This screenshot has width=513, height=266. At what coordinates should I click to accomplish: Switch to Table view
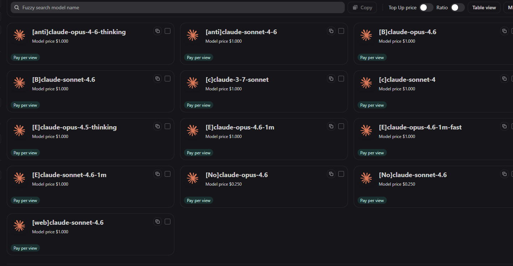click(x=484, y=7)
